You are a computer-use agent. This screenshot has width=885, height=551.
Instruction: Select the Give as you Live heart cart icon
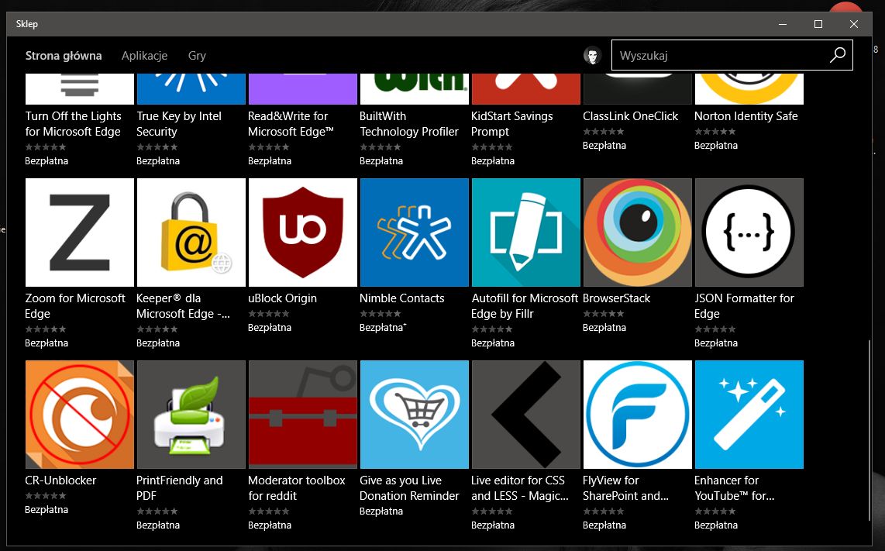tap(415, 415)
